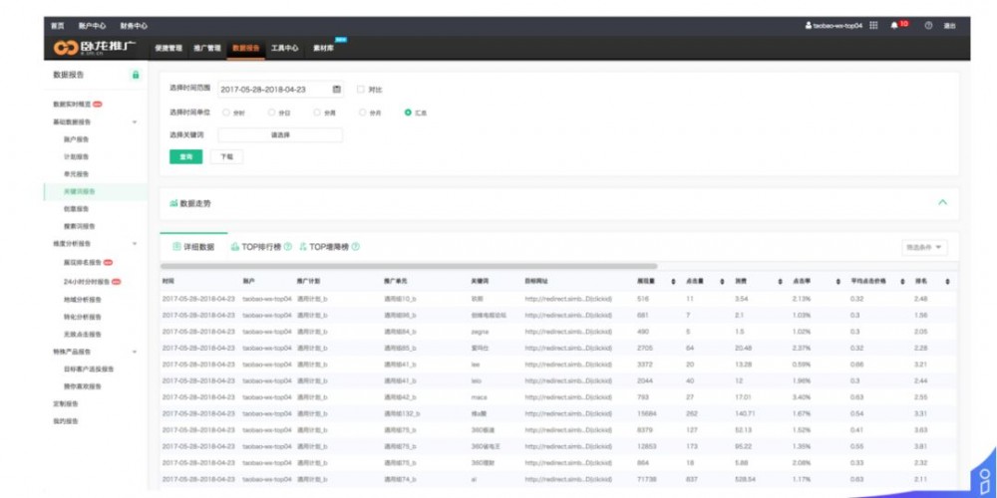Click the new badge on 素材库
This screenshot has height=498, width=997.
[341, 40]
